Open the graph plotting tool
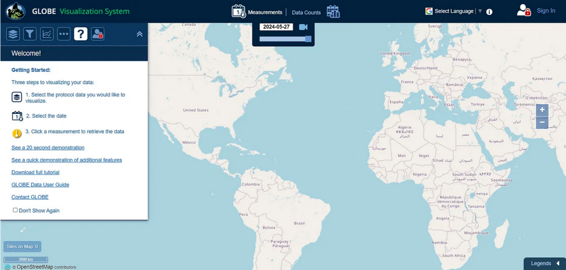 (47, 34)
